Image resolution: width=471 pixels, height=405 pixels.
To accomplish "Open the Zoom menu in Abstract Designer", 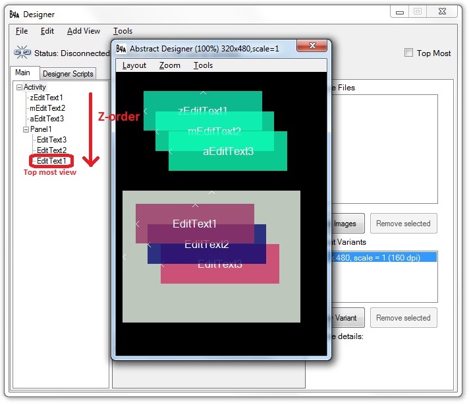I will [170, 65].
